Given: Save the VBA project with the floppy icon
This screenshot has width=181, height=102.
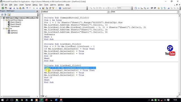Looking at the screenshot, I should [x=10, y=8].
